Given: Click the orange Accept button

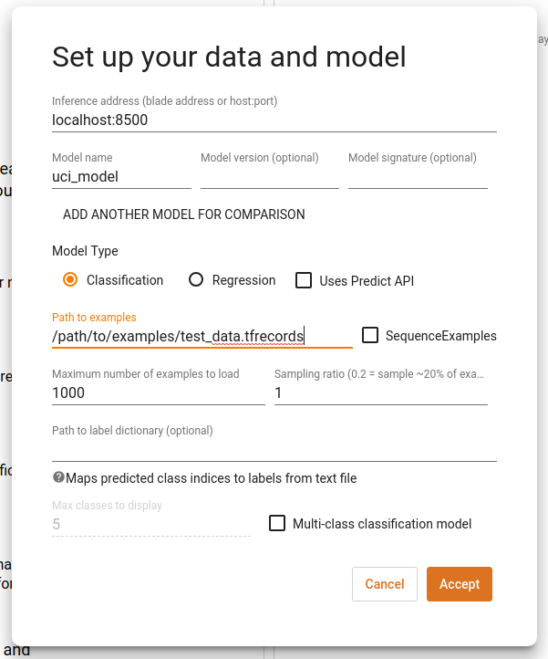Looking at the screenshot, I should pyautogui.click(x=460, y=584).
